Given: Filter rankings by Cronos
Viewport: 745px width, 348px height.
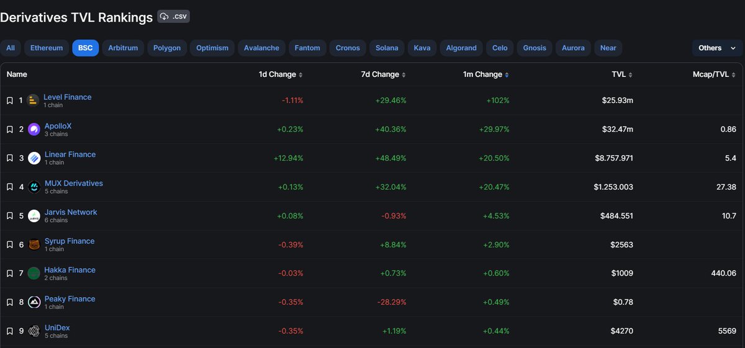Looking at the screenshot, I should [x=348, y=48].
